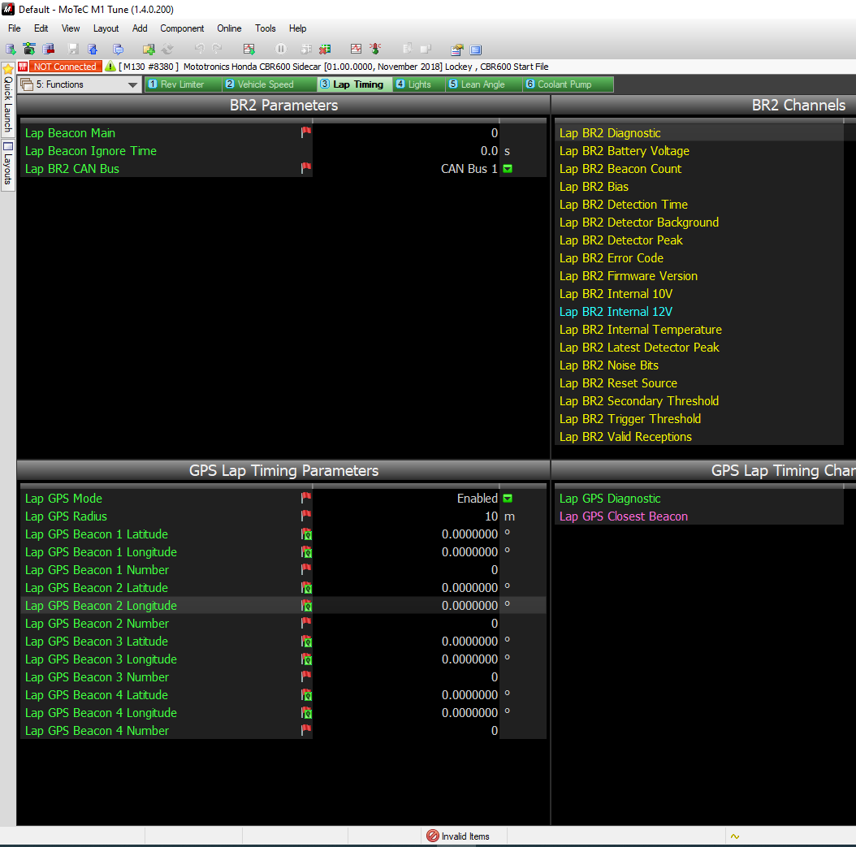Open the properties pencil-page toolbar icon
The height and width of the screenshot is (847, 856).
coord(457,50)
